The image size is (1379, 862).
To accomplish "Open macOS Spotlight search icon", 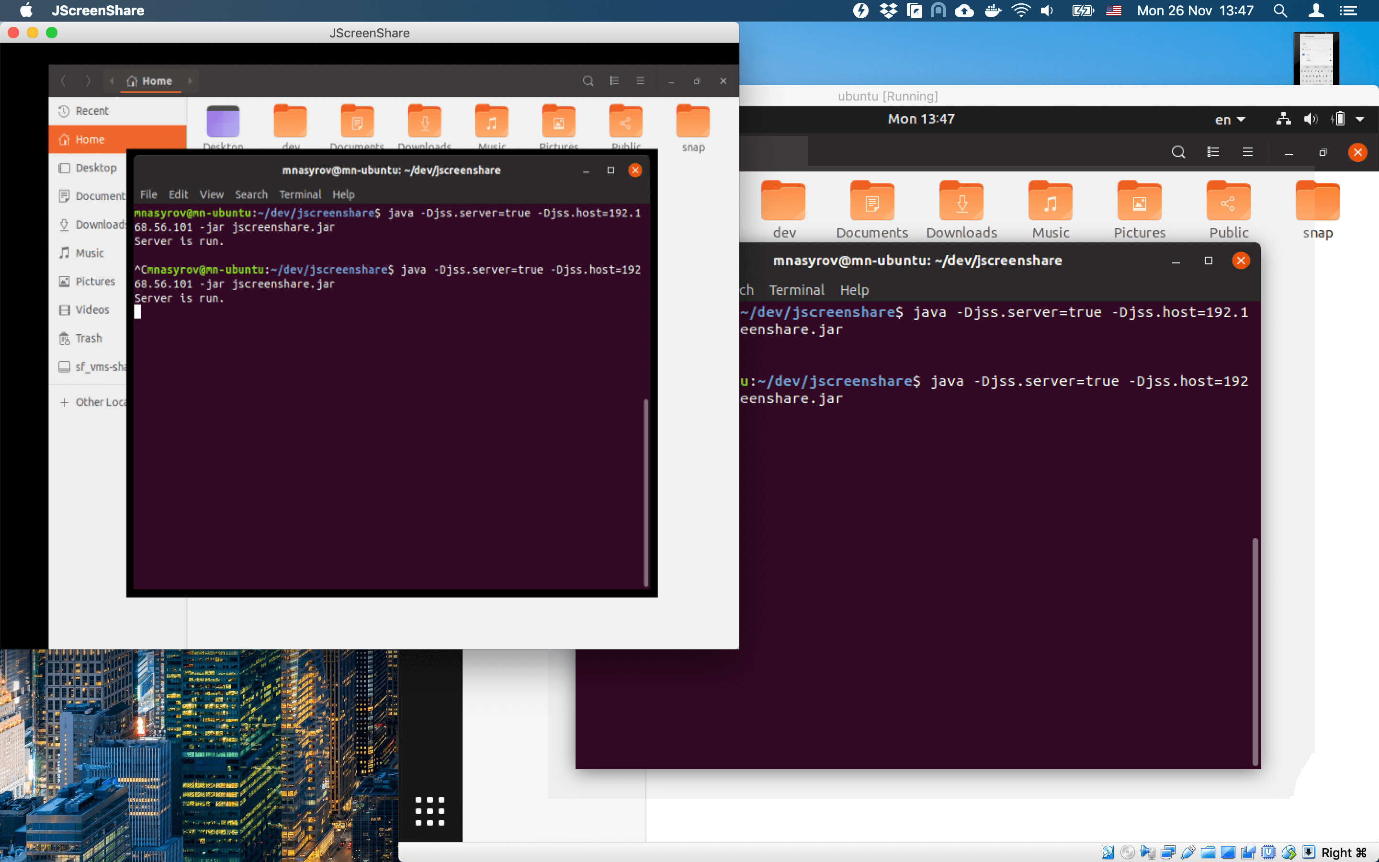I will (x=1280, y=11).
